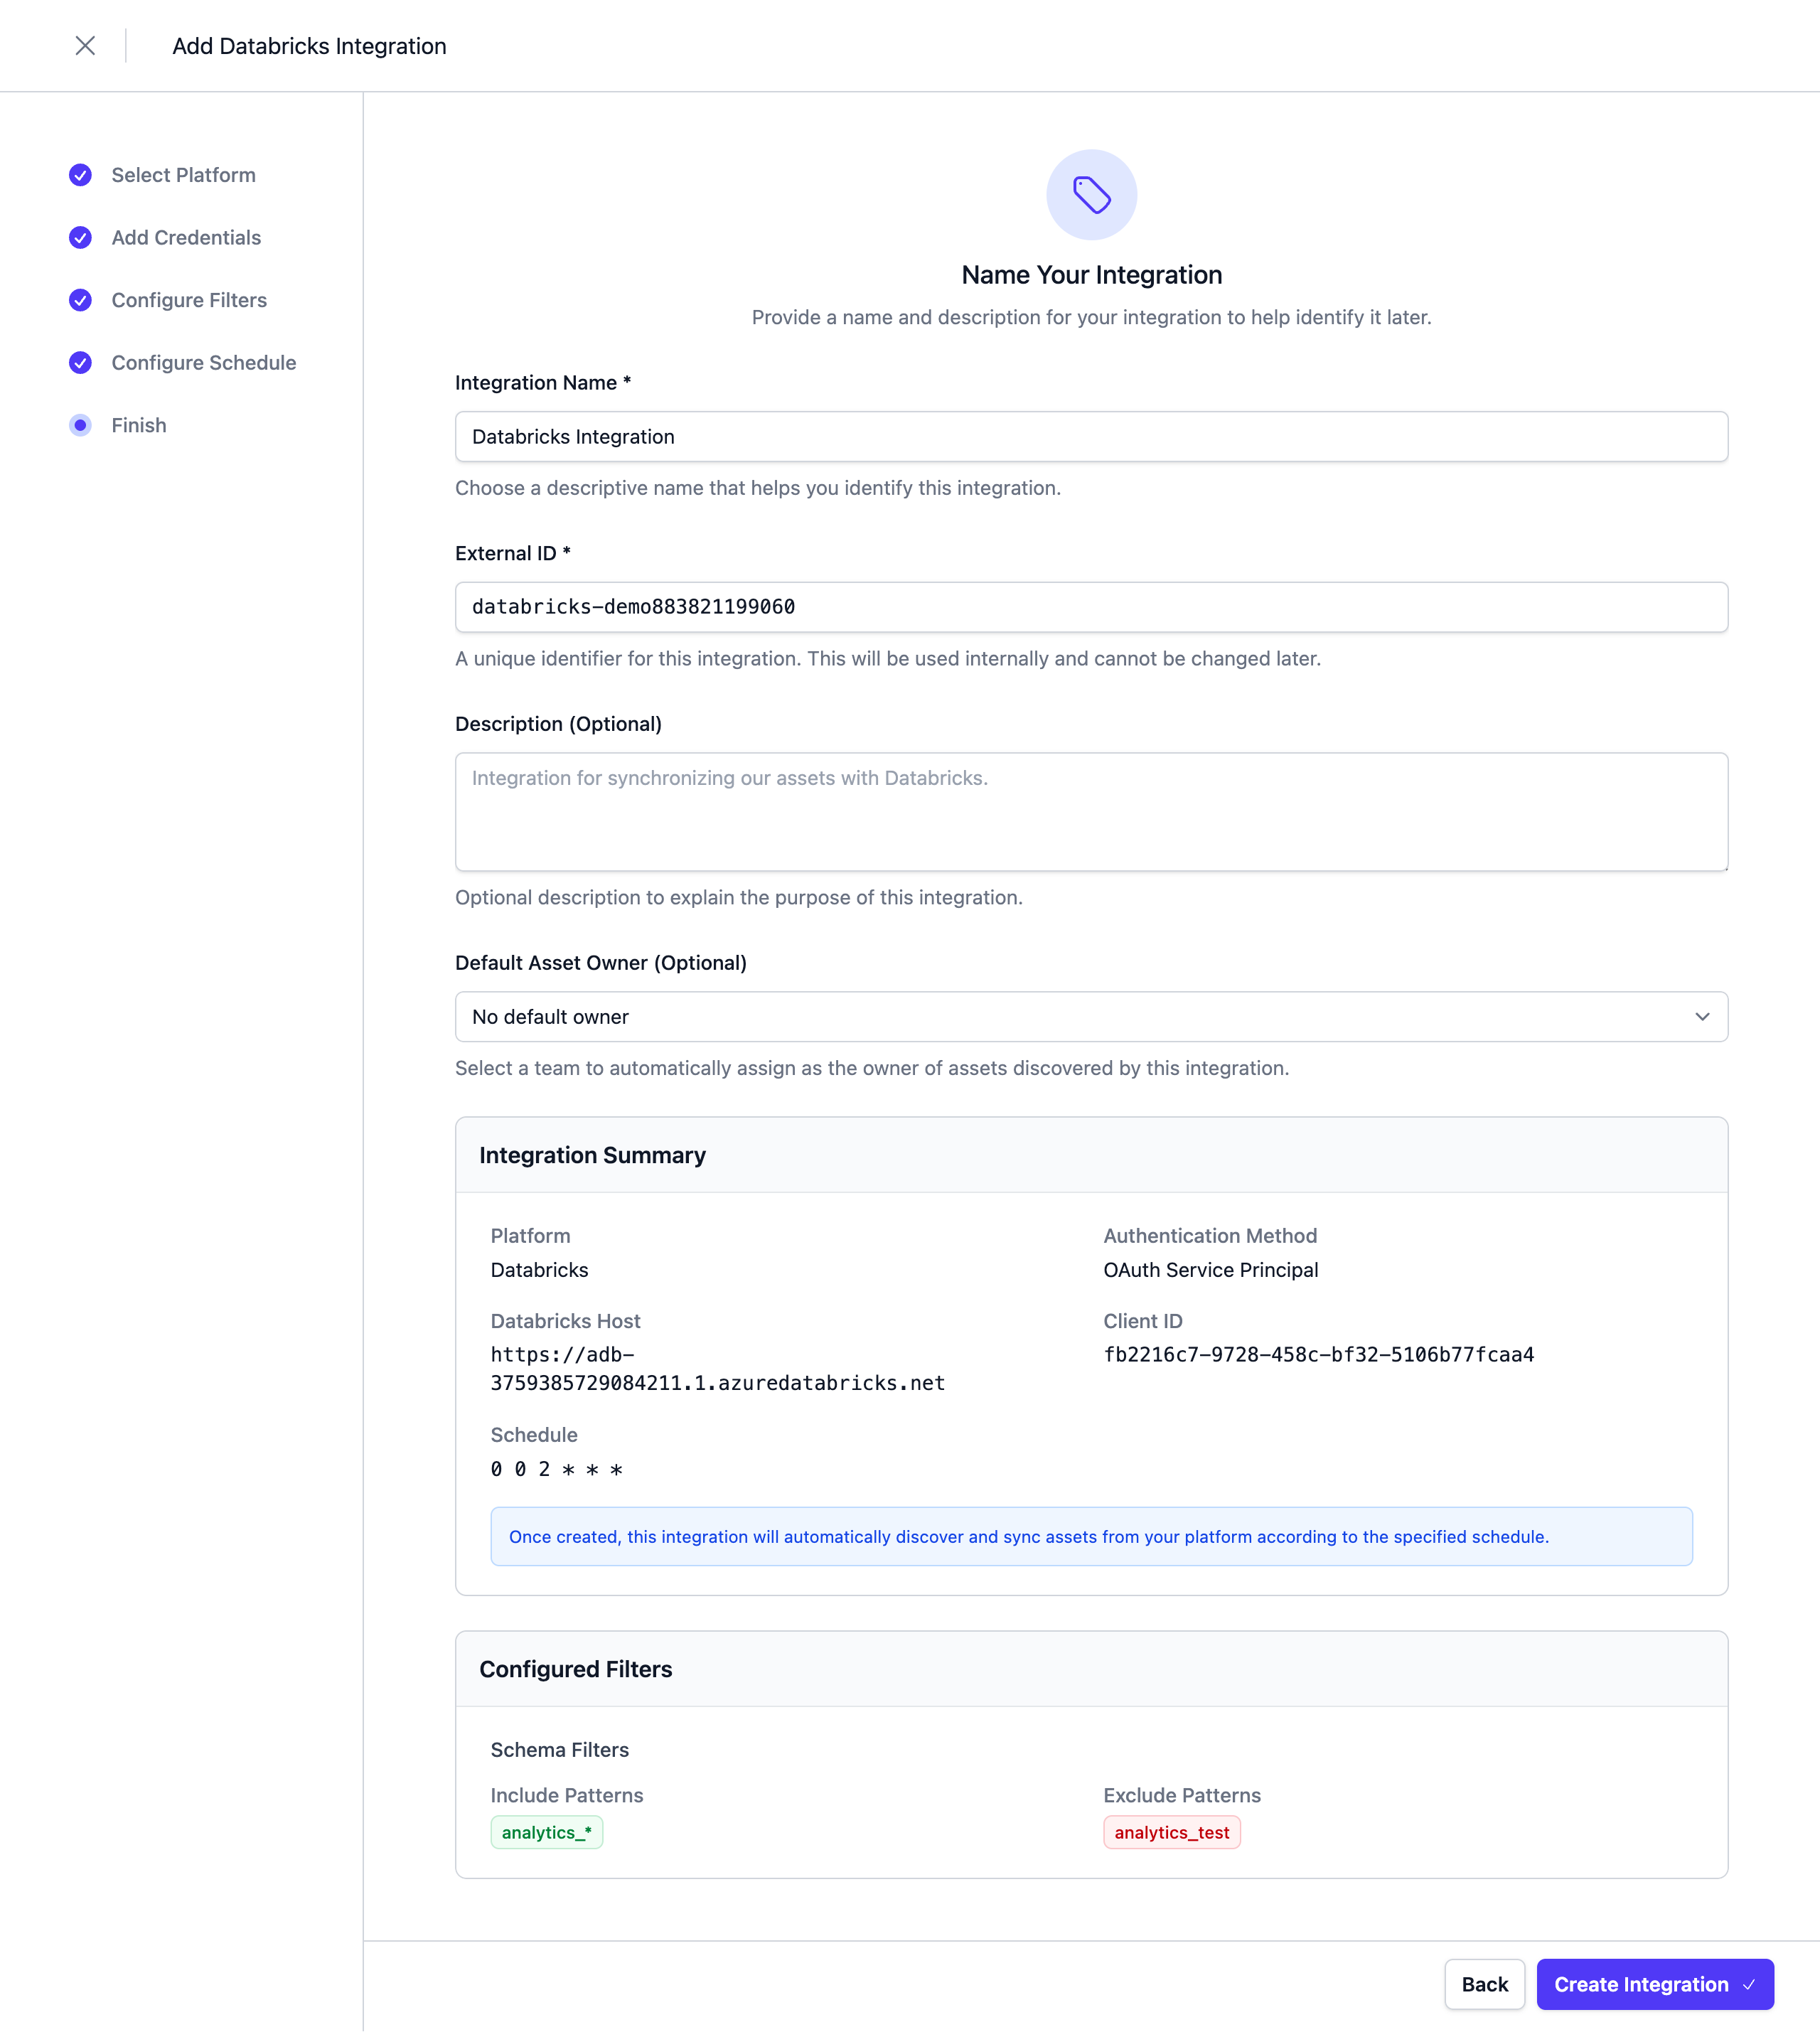Close the Add Databricks Integration wizard

coord(85,46)
